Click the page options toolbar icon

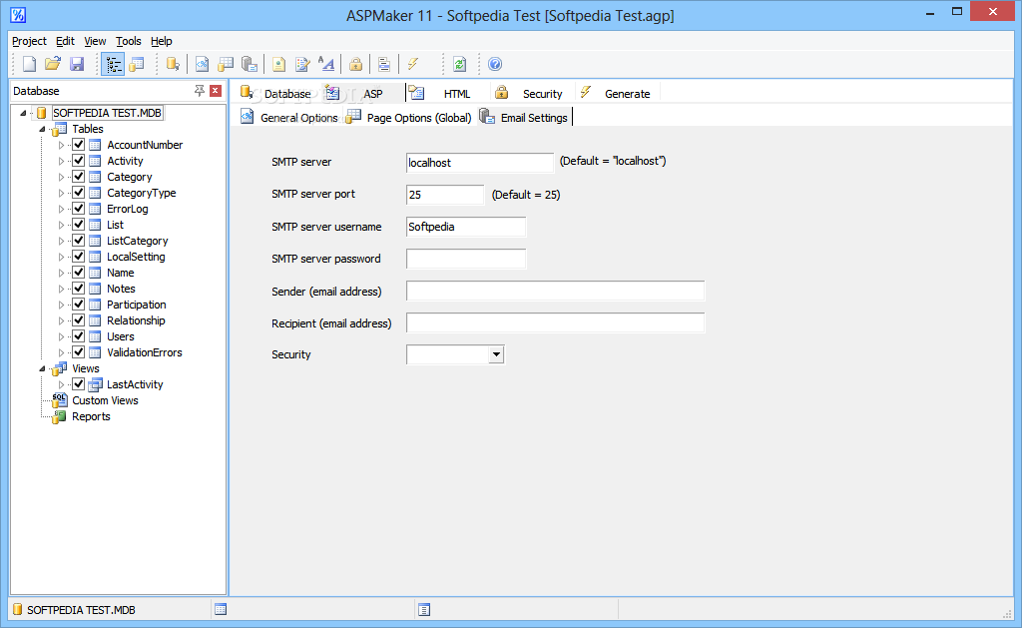point(226,64)
